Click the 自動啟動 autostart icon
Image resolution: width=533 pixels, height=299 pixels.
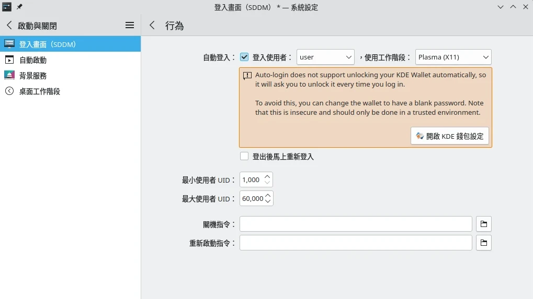9,60
